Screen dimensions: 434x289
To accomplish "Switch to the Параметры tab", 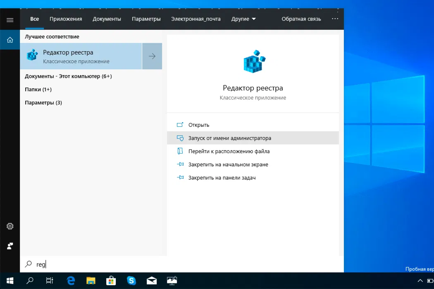I will click(146, 19).
